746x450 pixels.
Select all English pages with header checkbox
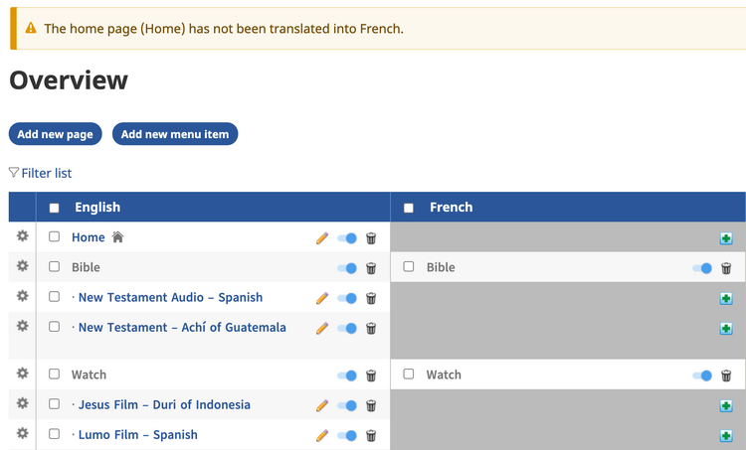coord(55,208)
